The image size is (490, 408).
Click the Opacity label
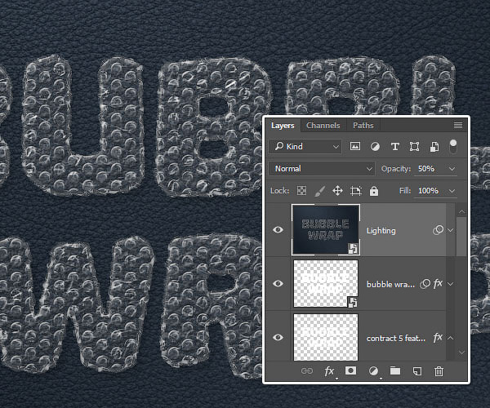click(395, 169)
